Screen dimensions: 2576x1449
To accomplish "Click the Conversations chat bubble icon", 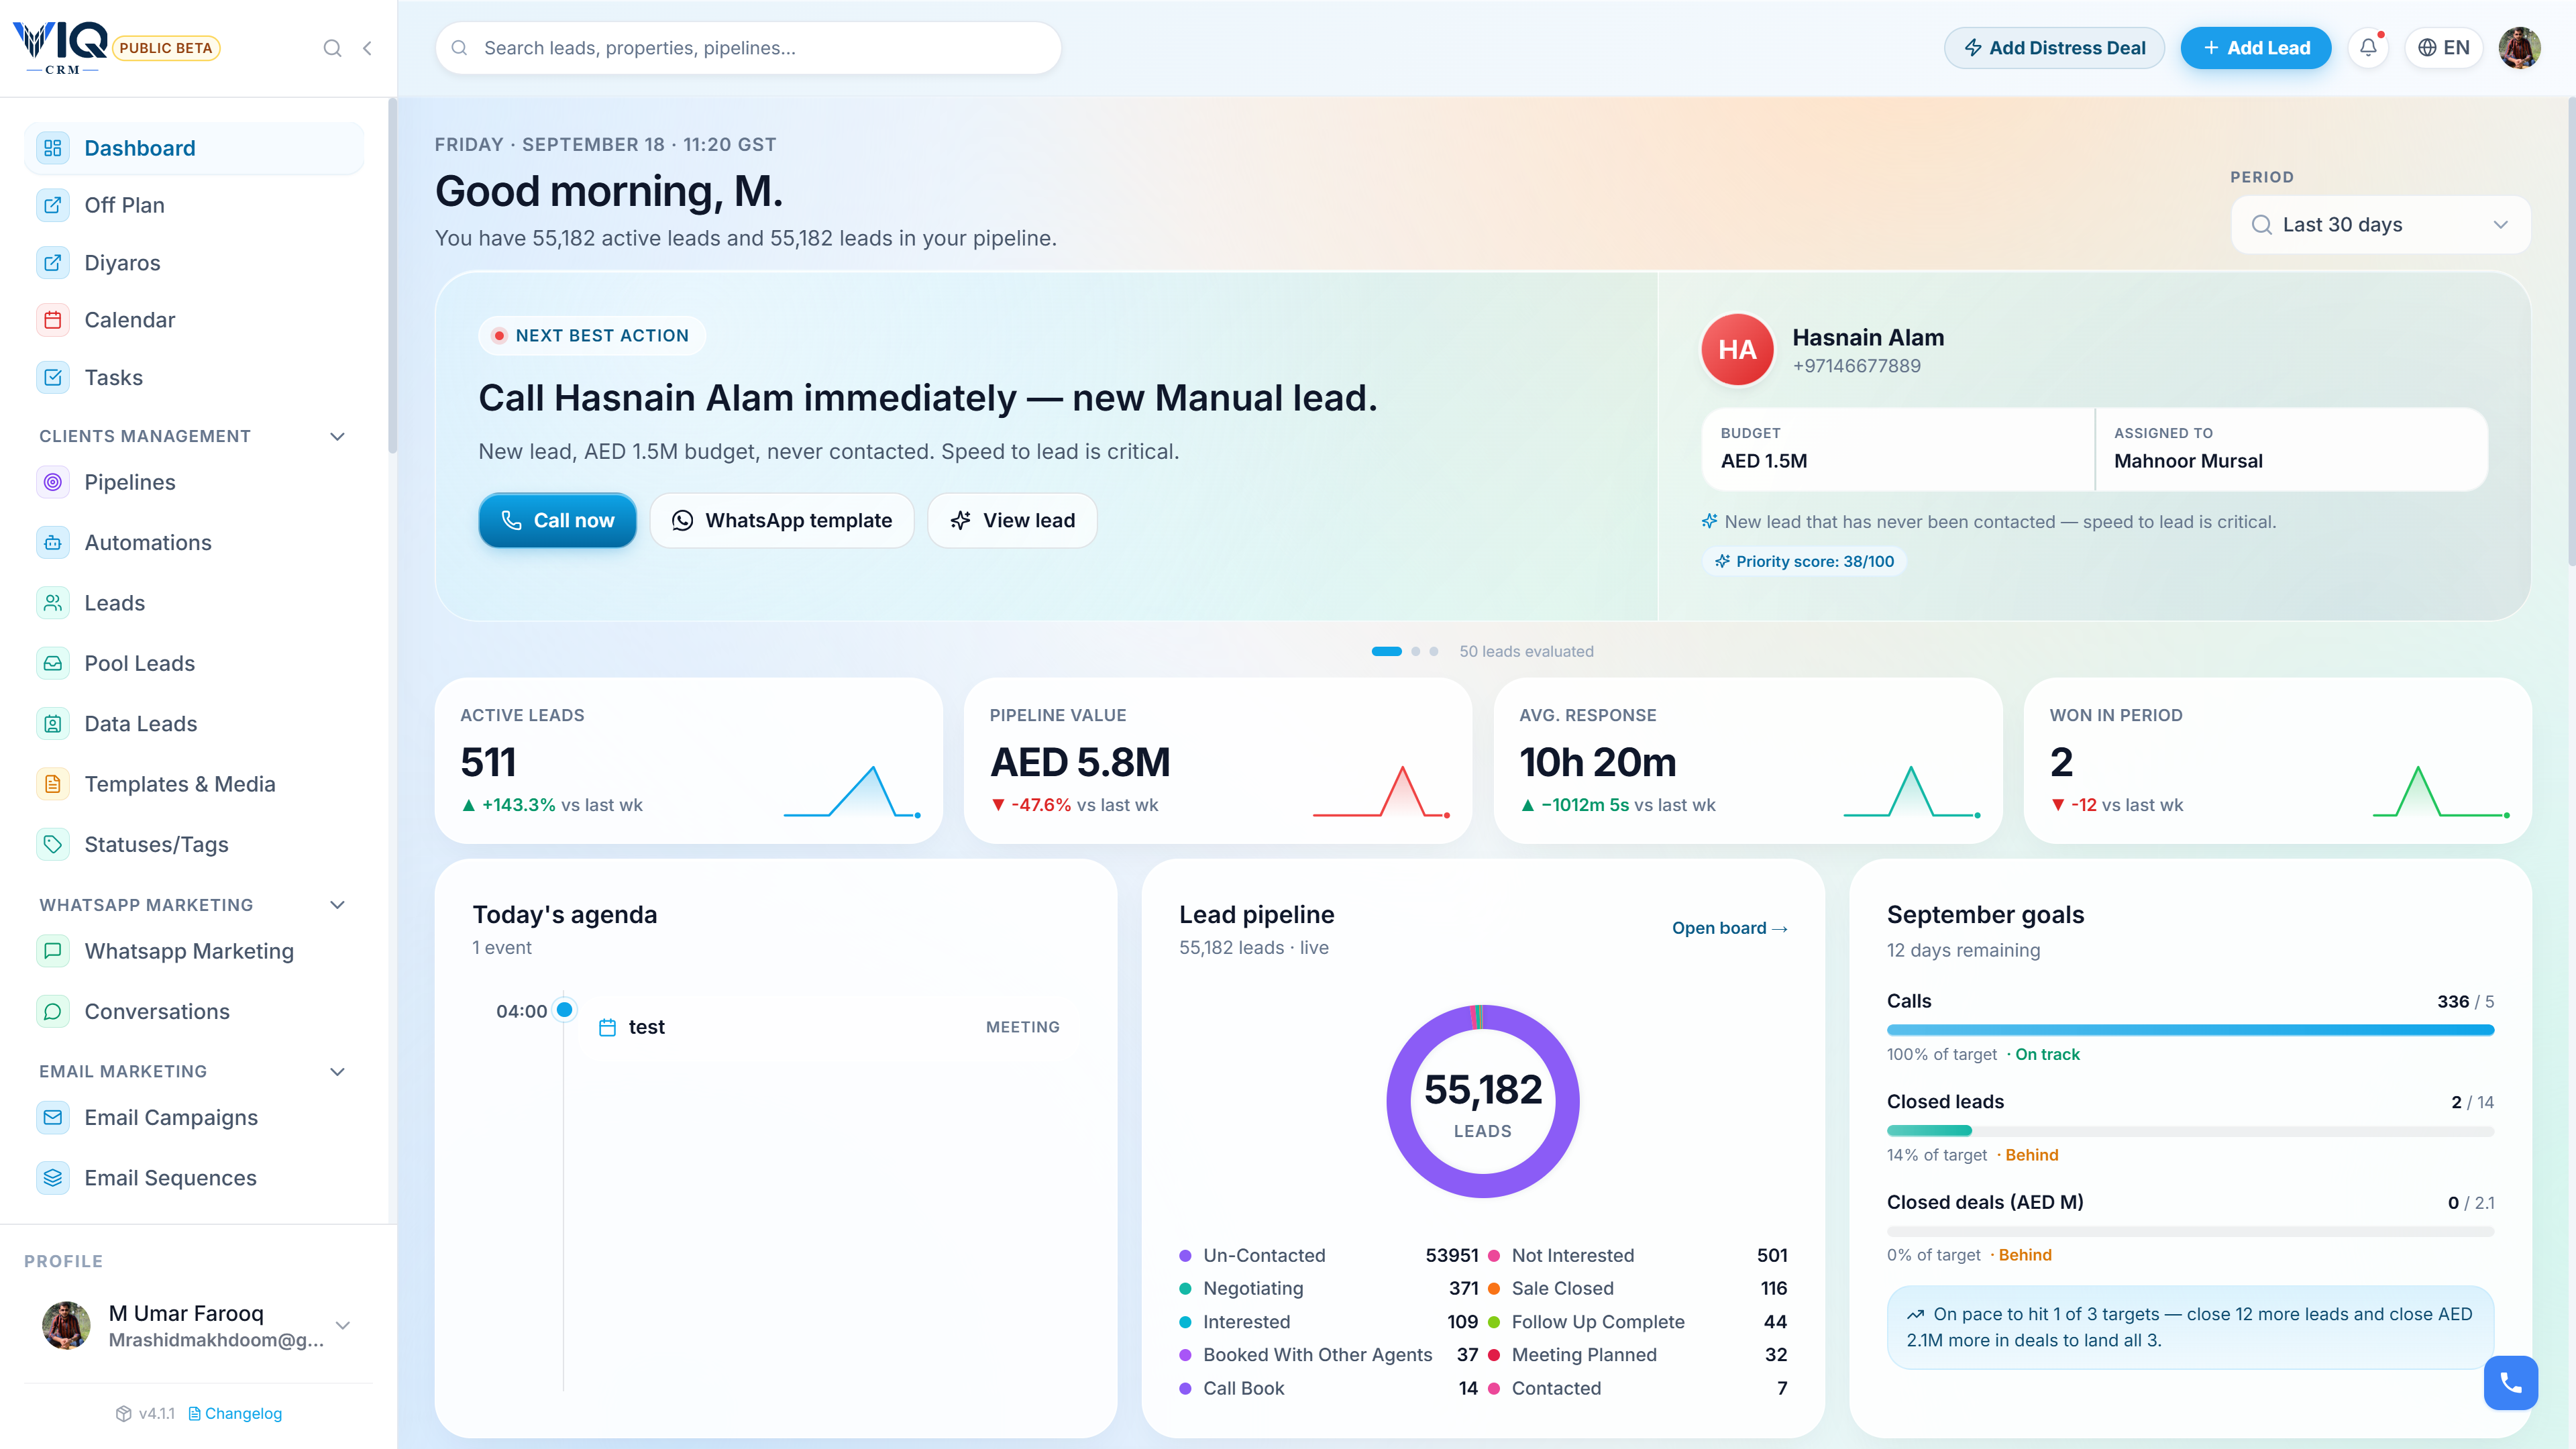I will [x=53, y=1011].
